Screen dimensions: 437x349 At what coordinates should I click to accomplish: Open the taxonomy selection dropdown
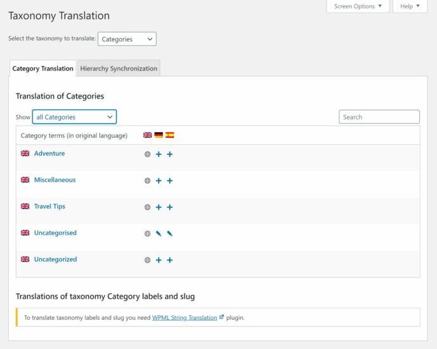(x=126, y=39)
